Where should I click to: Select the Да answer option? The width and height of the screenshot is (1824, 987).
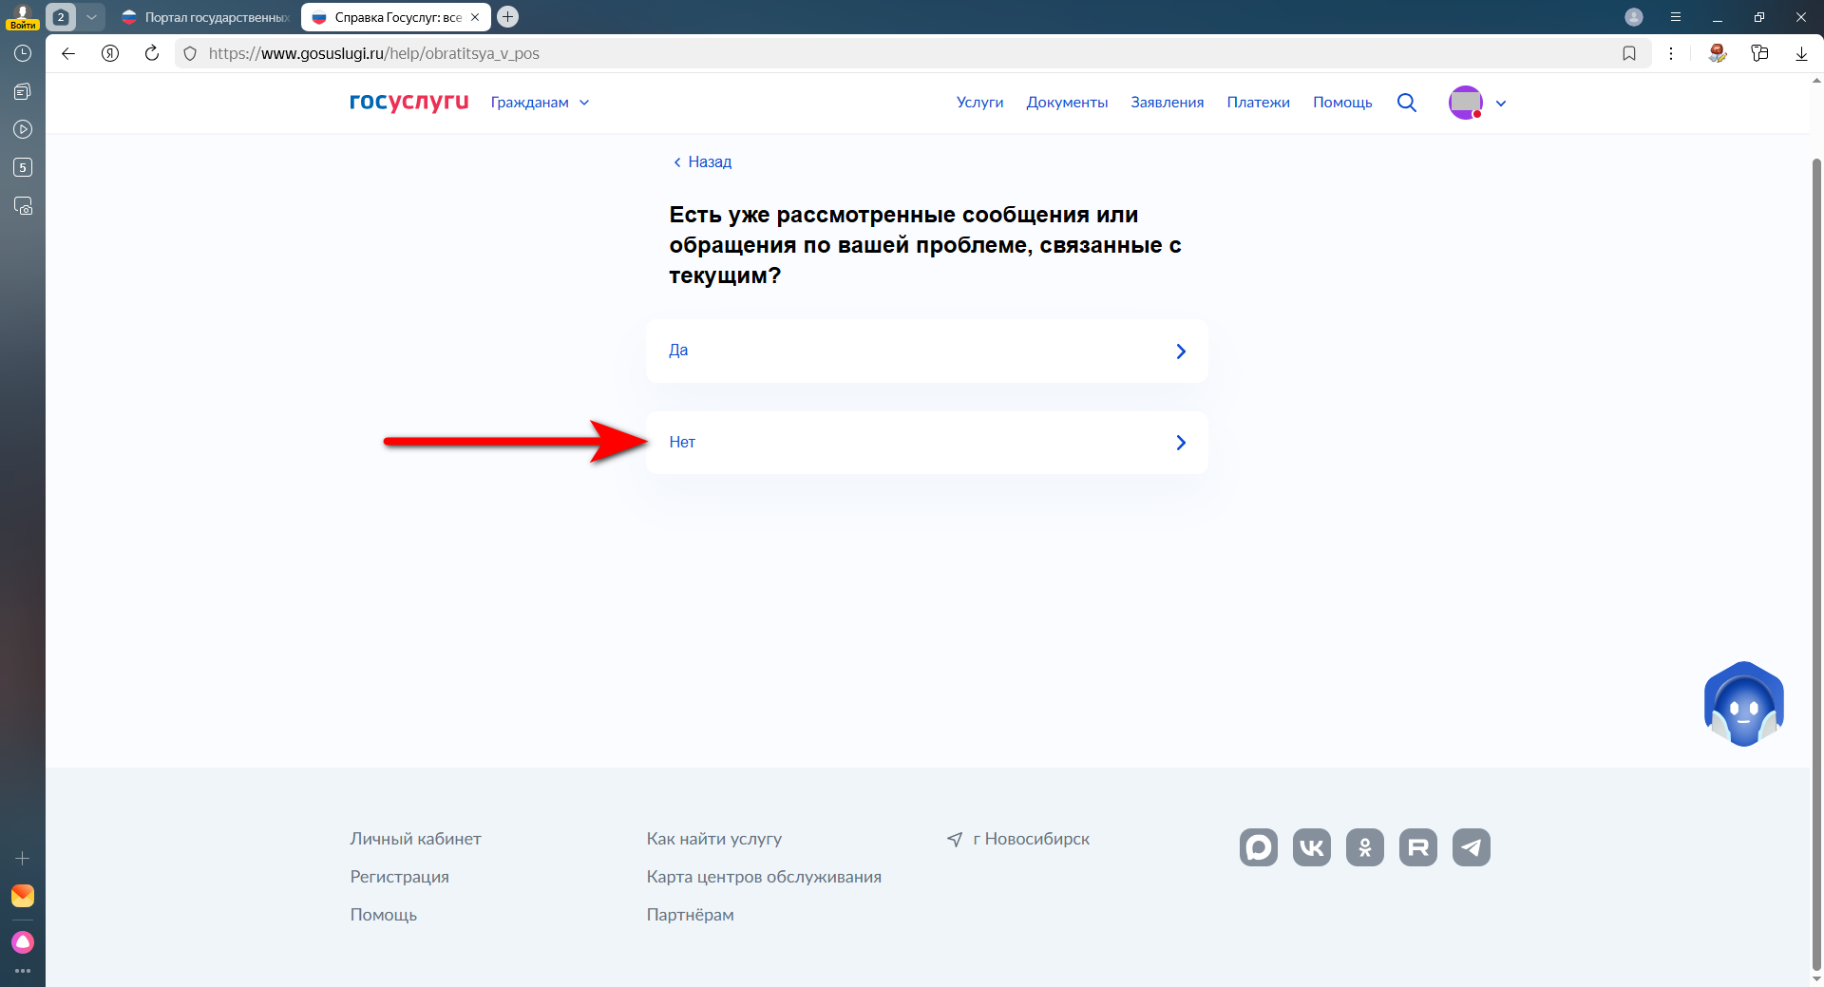tap(926, 351)
